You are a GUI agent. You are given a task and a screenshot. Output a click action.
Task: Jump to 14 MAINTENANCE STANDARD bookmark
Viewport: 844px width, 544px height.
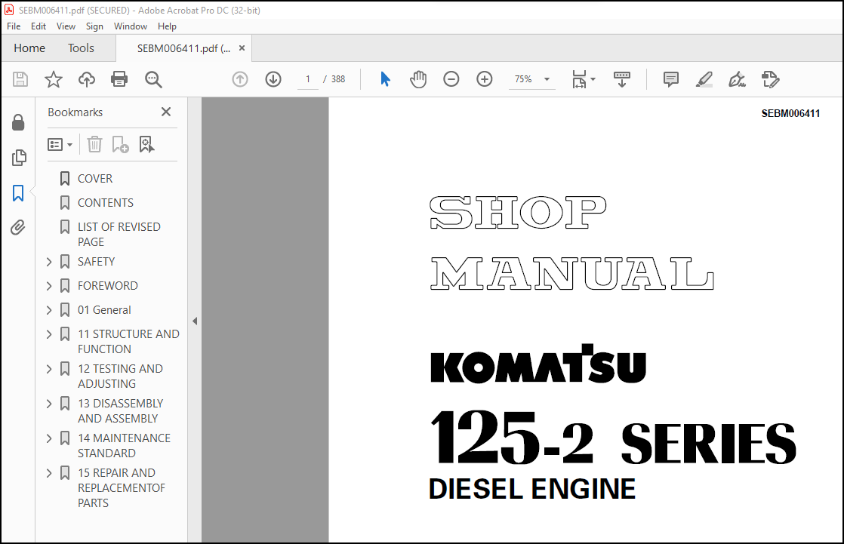pyautogui.click(x=124, y=445)
